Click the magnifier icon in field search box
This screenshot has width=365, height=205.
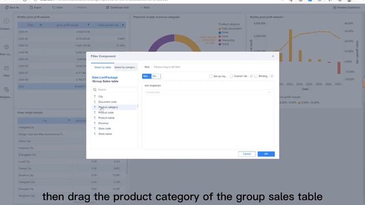(x=95, y=89)
